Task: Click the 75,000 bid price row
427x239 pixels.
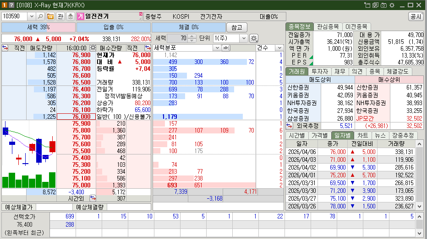Action: tap(76, 185)
